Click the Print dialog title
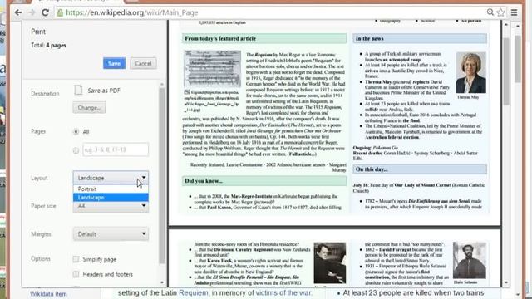Viewport: 532px width, 299px height. point(38,32)
